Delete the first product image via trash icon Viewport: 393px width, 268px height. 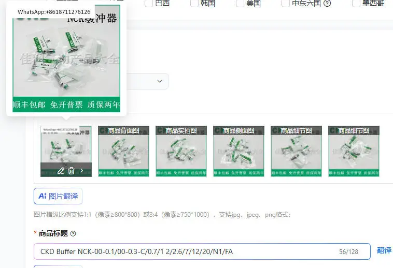point(71,171)
